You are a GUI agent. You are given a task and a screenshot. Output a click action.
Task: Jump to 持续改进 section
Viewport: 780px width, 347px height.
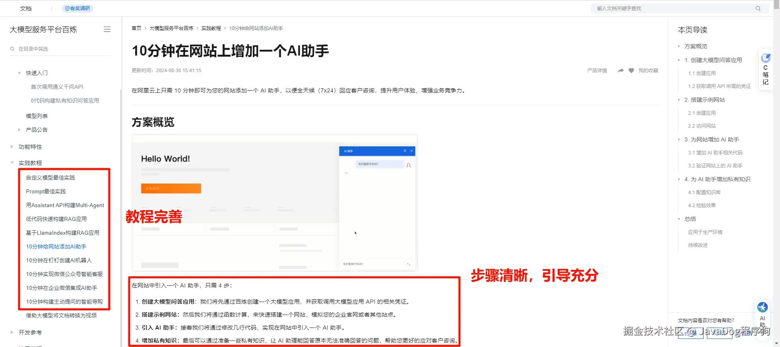click(x=698, y=245)
